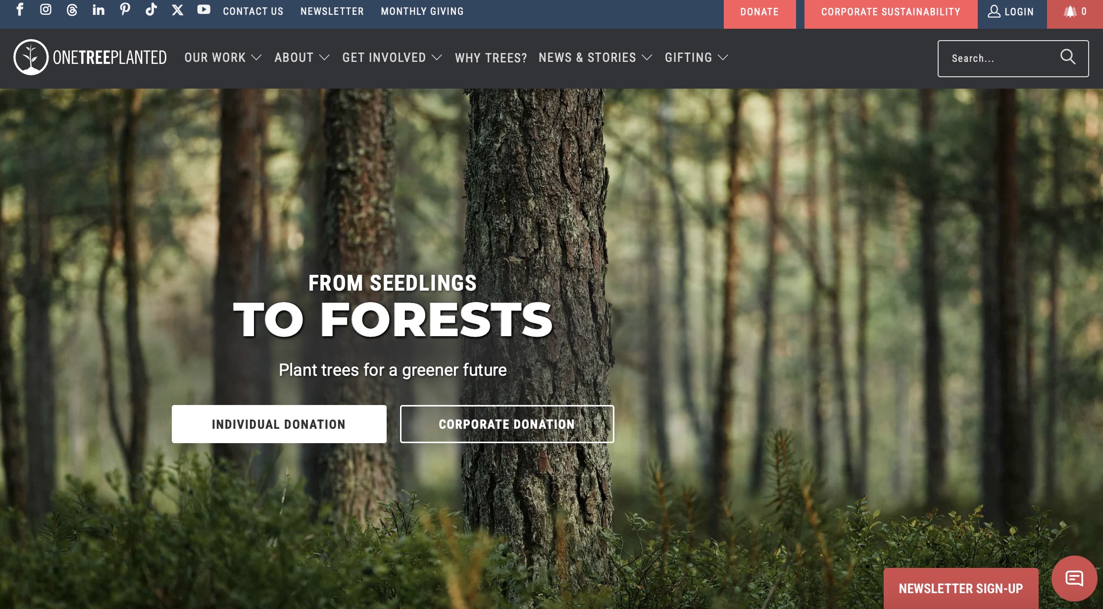The width and height of the screenshot is (1103, 609).
Task: Open the tree cart icon
Action: (x=1074, y=12)
